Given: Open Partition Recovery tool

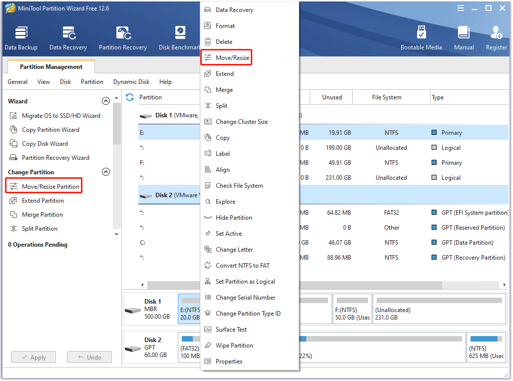Looking at the screenshot, I should pyautogui.click(x=123, y=38).
